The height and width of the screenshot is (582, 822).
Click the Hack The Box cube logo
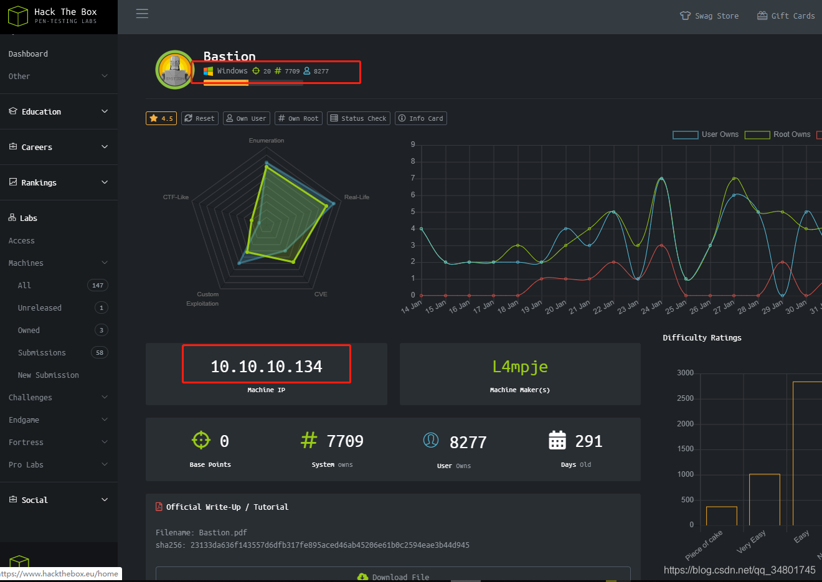point(18,16)
